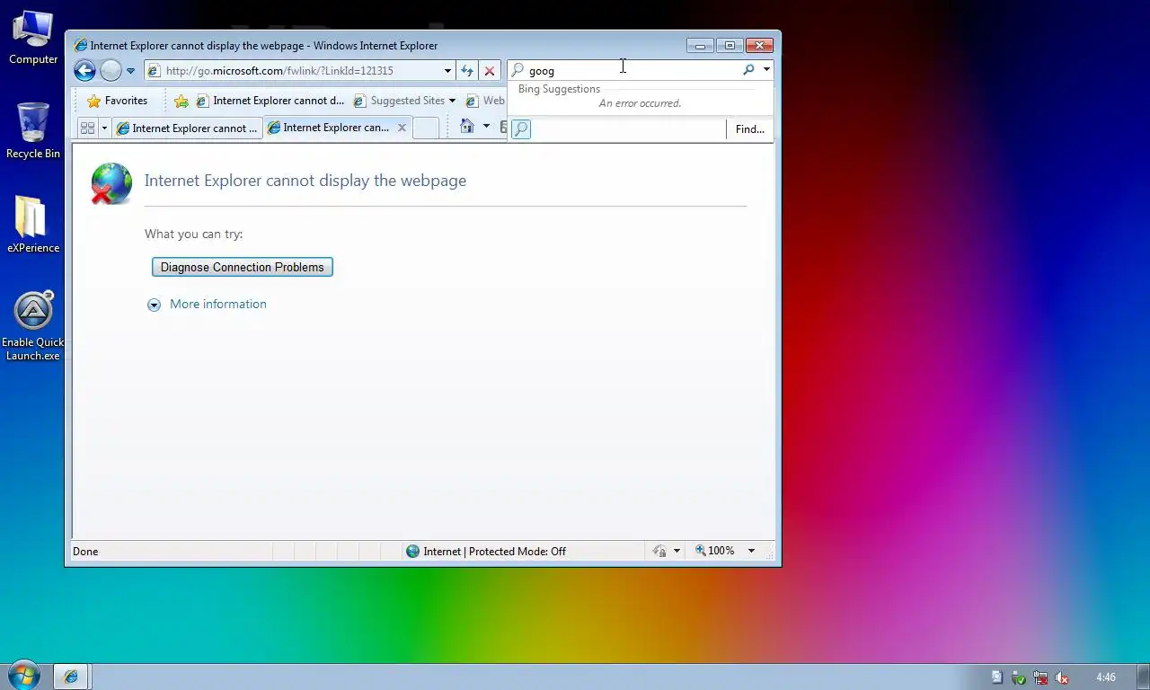Click the grayed Forward navigation button
Screen dimensions: 1150x690
(x=111, y=70)
